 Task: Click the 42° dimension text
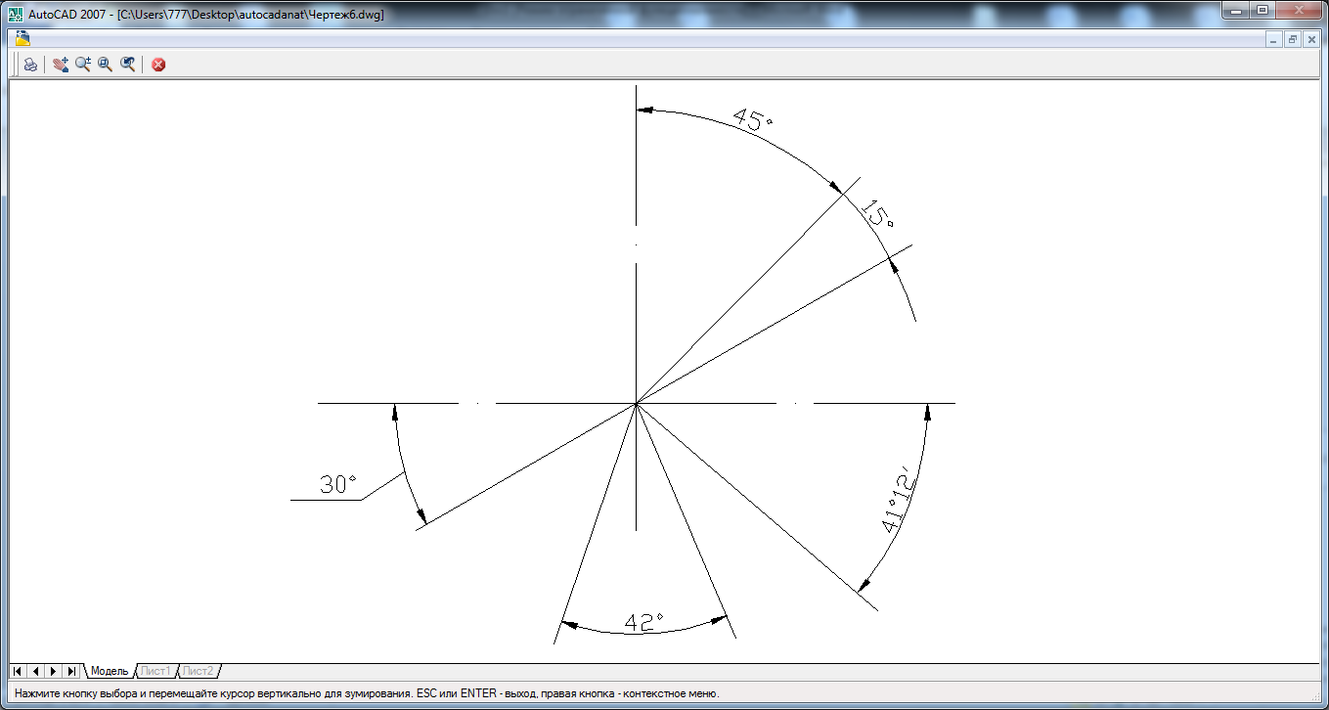(644, 623)
